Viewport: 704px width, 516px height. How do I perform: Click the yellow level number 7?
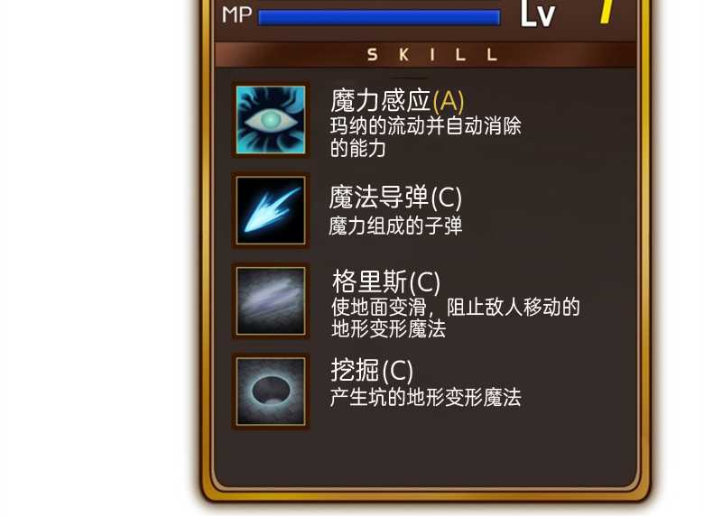[608, 11]
